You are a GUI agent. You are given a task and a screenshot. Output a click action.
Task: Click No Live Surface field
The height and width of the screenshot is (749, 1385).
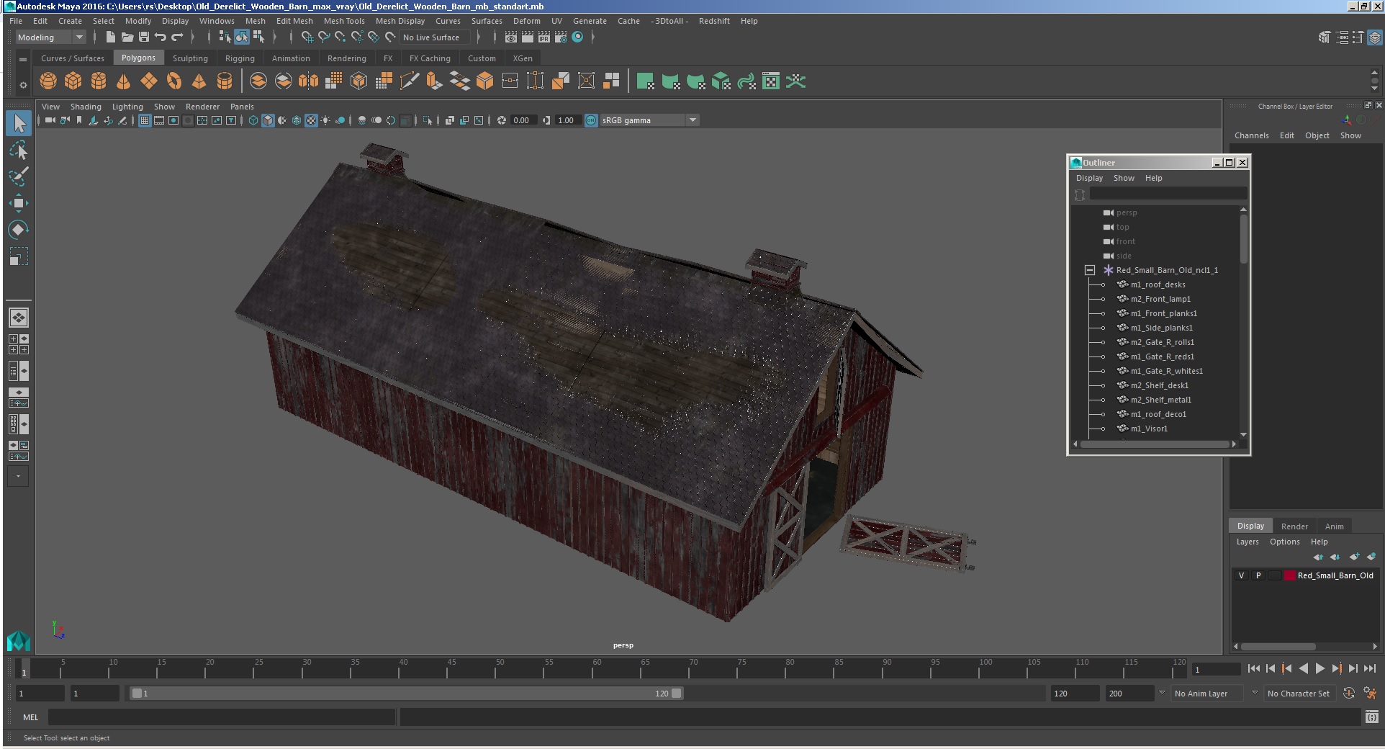436,37
